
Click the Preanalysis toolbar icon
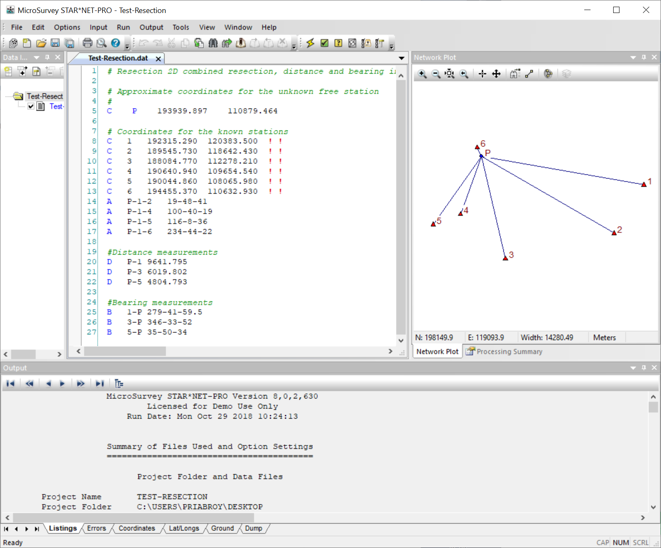pyautogui.click(x=352, y=43)
